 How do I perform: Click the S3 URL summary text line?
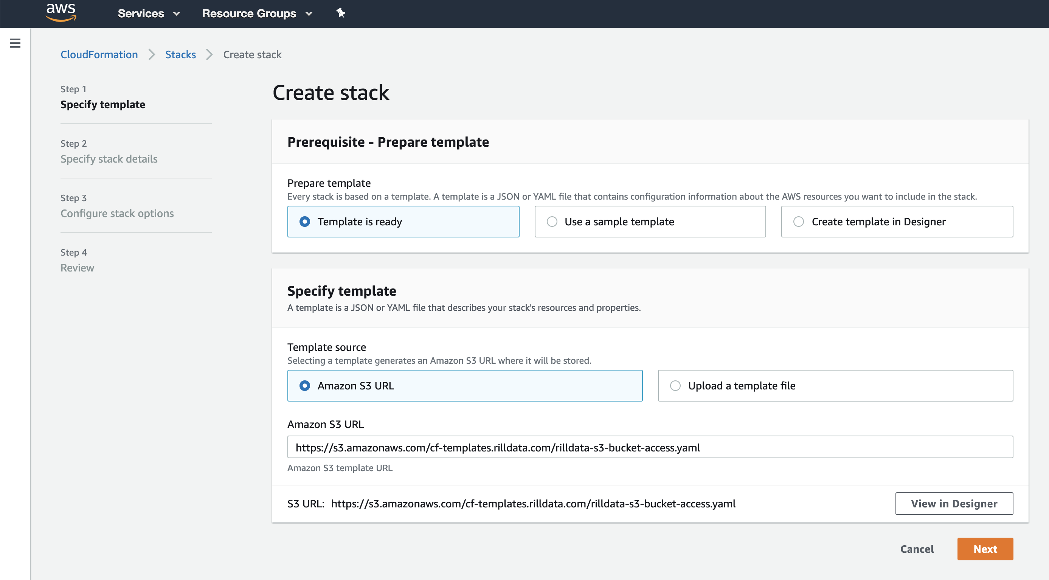pos(511,504)
